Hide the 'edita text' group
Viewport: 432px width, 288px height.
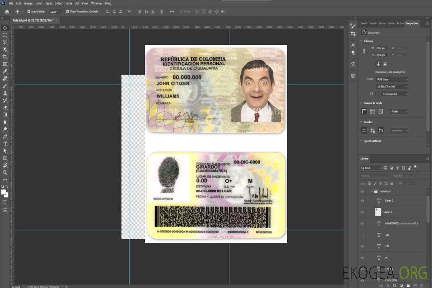pos(362,192)
